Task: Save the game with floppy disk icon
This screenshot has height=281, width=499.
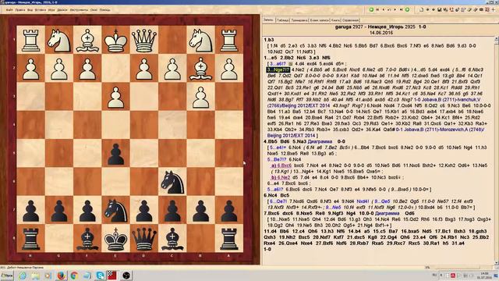Action: pyautogui.click(x=439, y=9)
